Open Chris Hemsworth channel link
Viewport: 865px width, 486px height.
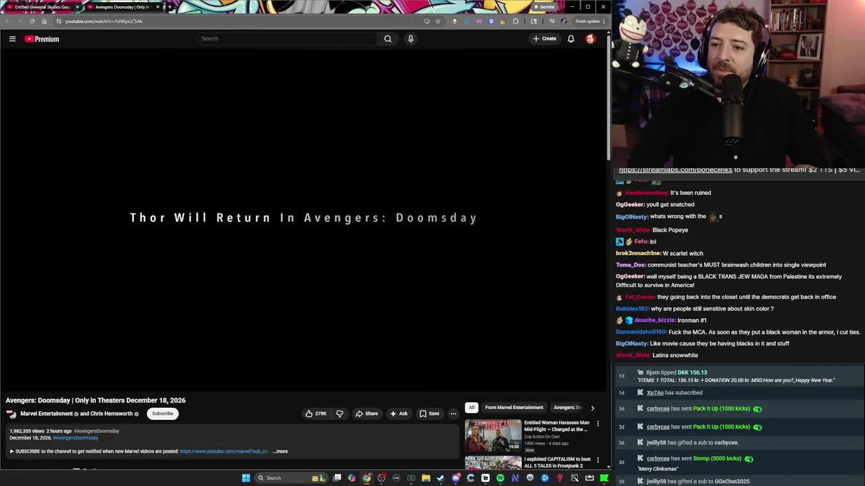click(x=112, y=414)
